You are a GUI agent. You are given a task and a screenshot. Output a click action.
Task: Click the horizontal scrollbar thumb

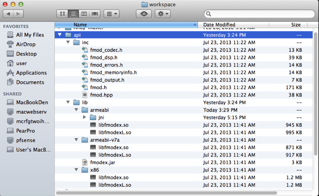166,193
